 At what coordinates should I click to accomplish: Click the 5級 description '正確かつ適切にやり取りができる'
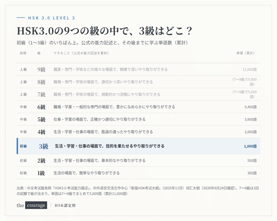pos(118,119)
